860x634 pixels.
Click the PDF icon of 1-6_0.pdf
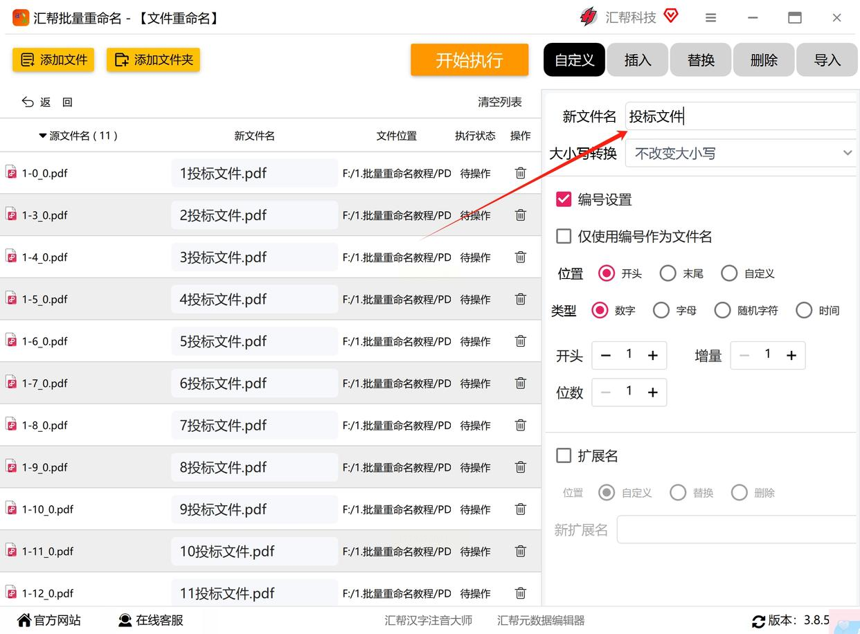[11, 341]
